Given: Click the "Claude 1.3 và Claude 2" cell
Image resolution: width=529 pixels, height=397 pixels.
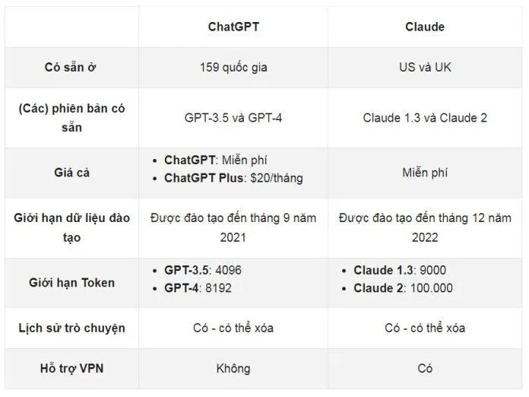Looking at the screenshot, I should [424, 118].
